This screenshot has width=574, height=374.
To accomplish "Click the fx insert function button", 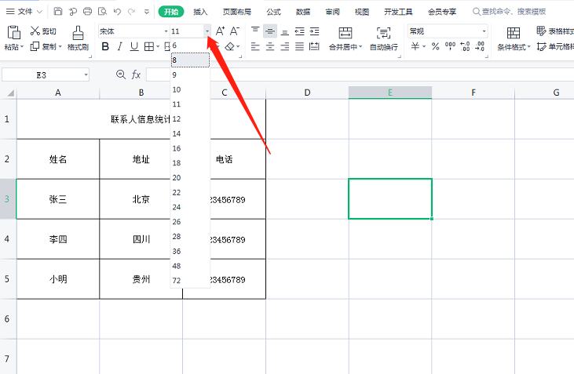I will tap(136, 74).
